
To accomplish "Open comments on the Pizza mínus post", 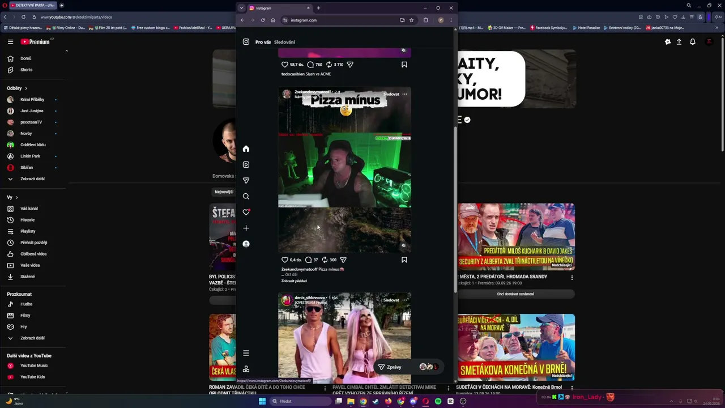I will 309,260.
